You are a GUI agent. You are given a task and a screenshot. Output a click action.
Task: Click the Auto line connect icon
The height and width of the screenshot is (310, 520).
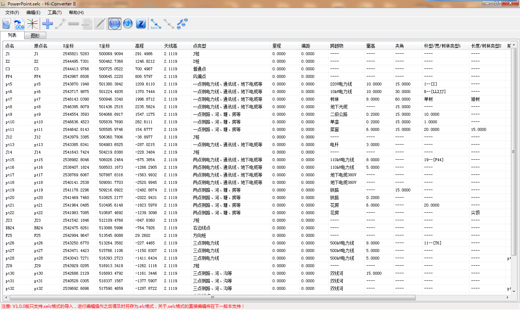(156, 24)
